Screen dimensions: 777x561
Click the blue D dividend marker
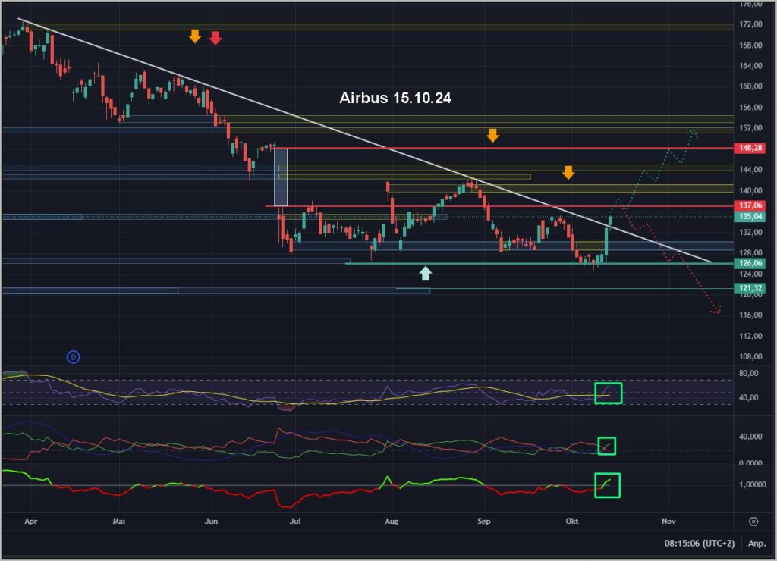click(x=73, y=356)
